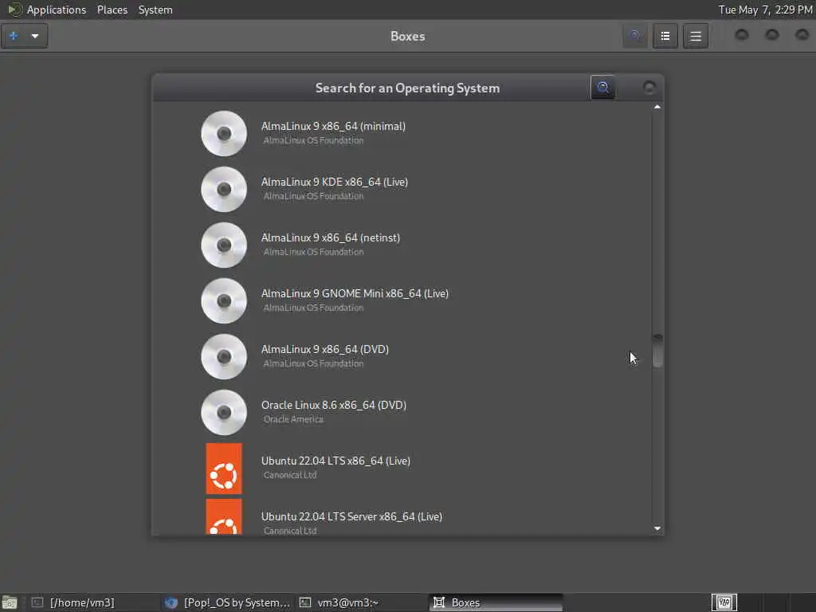Select AlmaLinux 9 KDE x86_64 (Live) disc icon
Screen dimensions: 816x612
point(224,189)
